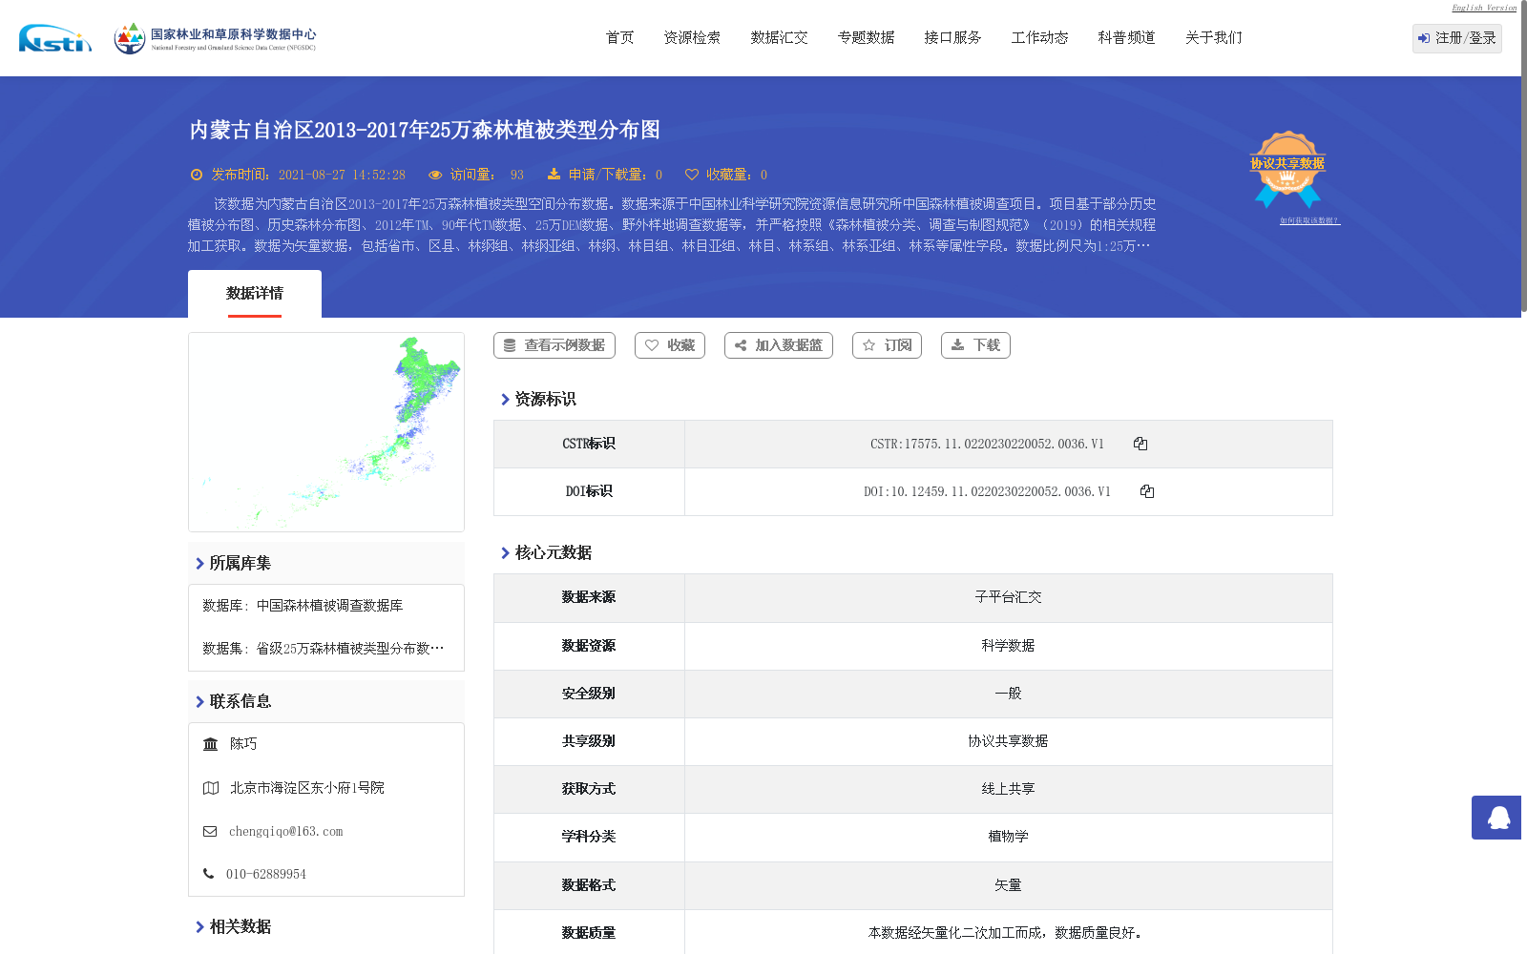Click the phone number 010-62889954
This screenshot has width=1527, height=954.
tap(266, 874)
